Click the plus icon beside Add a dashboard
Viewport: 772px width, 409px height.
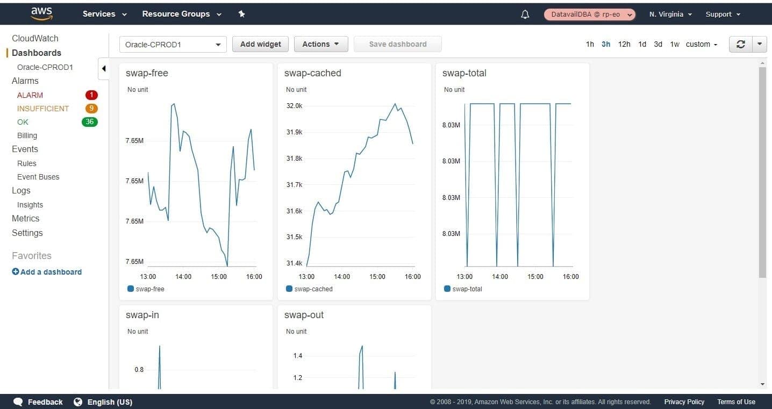(16, 272)
